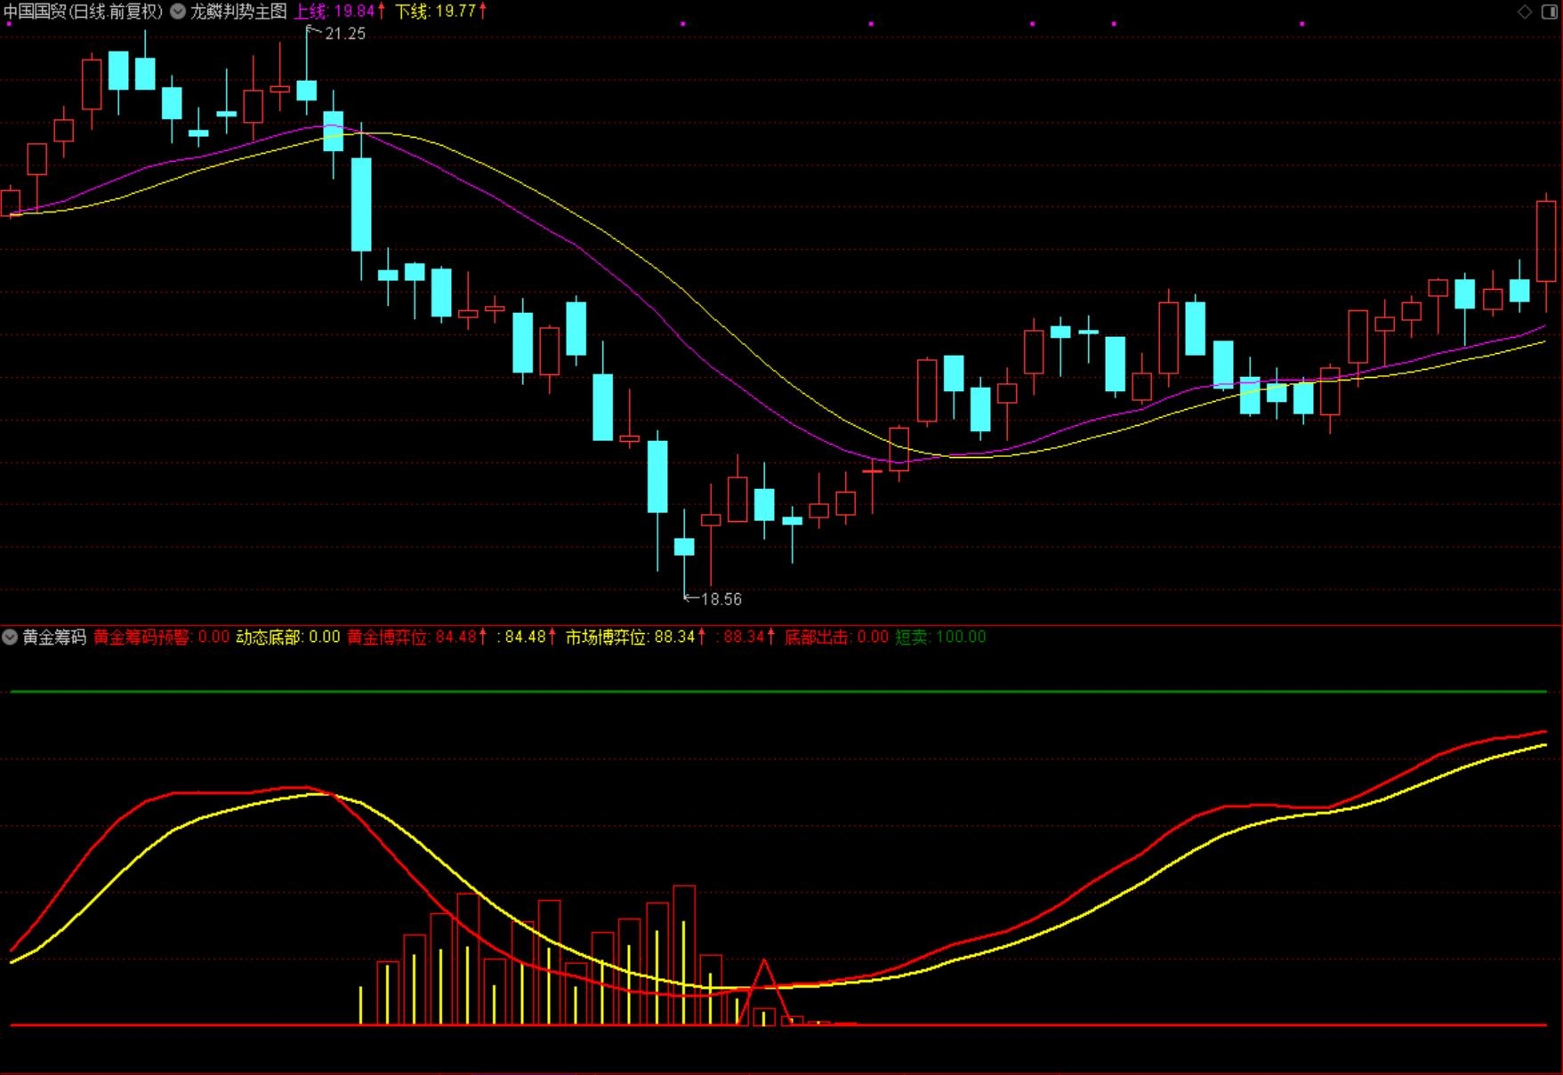
Task: Select the 龙鳞判势主图 indicator label
Action: point(238,12)
